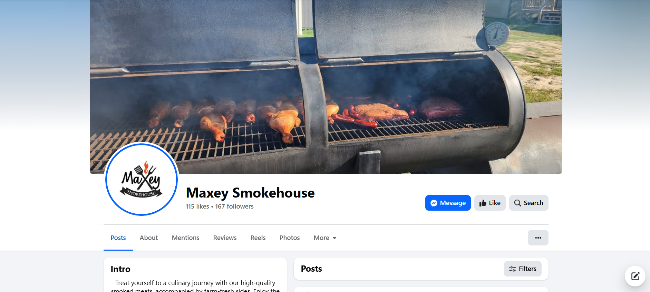Viewport: 650px width, 292px height.
Task: Click the magnifying glass Search icon
Action: [517, 203]
